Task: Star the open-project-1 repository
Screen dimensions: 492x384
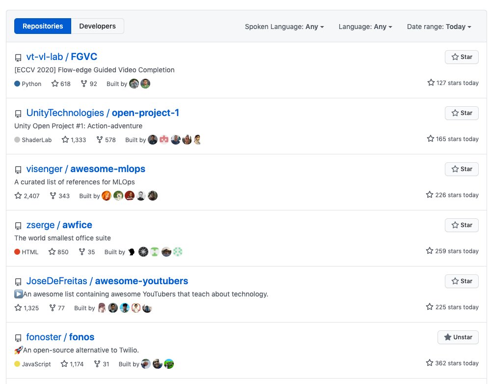Action: point(462,113)
